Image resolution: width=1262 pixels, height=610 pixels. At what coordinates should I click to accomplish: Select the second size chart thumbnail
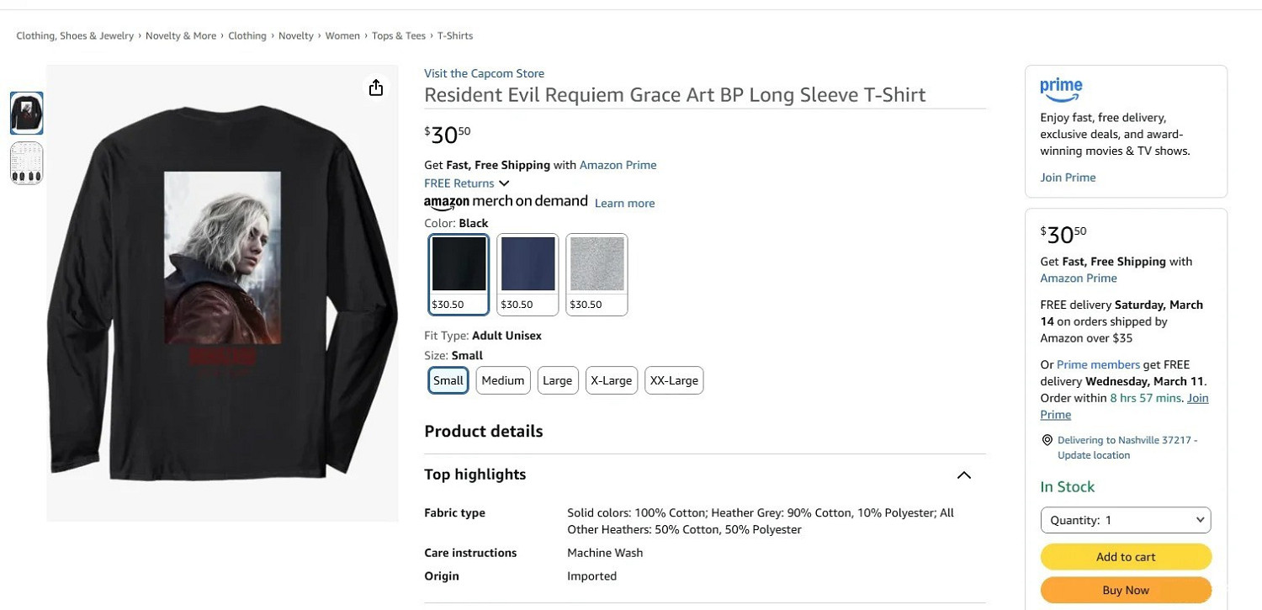tap(27, 162)
